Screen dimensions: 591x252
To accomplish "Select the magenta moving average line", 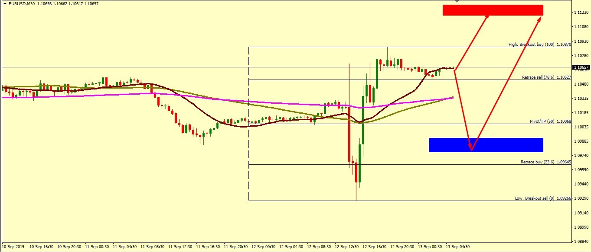I will (x=87, y=96).
